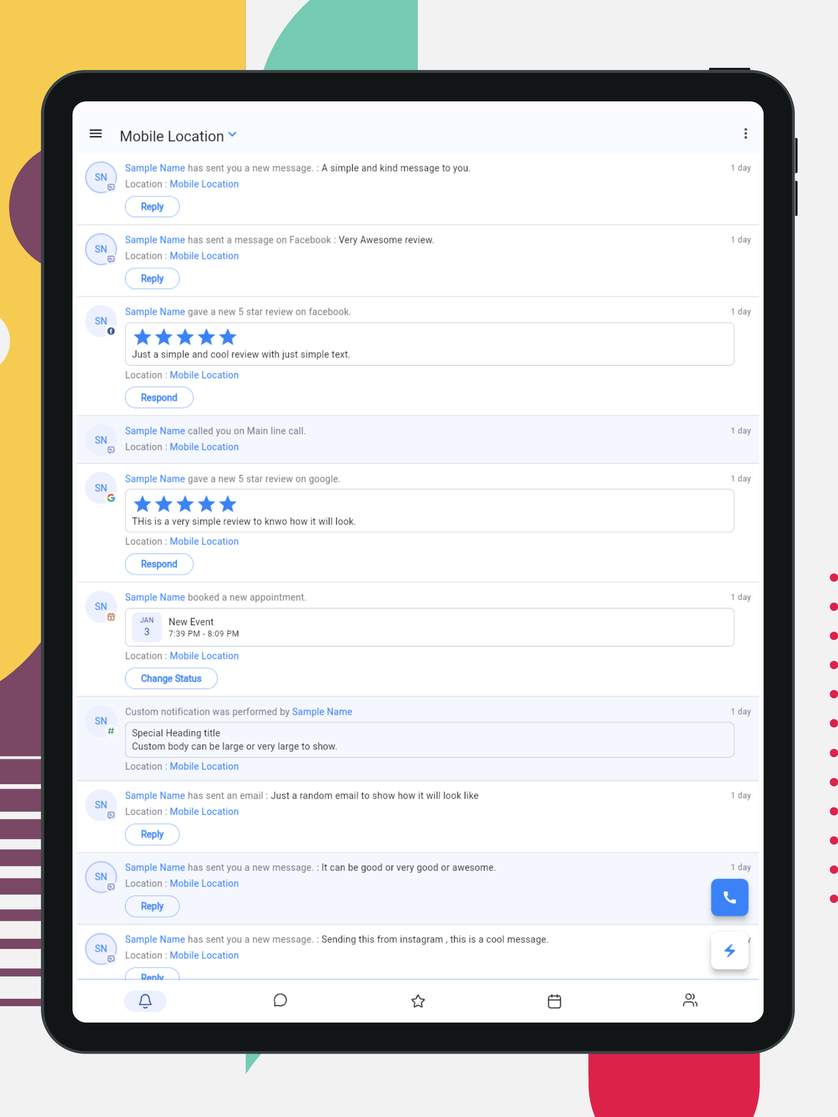Open Mobile Location link under Main line call
The height and width of the screenshot is (1117, 838).
click(x=204, y=447)
